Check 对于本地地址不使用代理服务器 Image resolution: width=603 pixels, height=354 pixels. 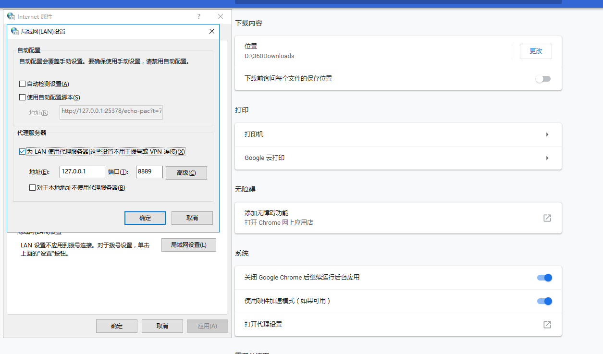point(33,187)
